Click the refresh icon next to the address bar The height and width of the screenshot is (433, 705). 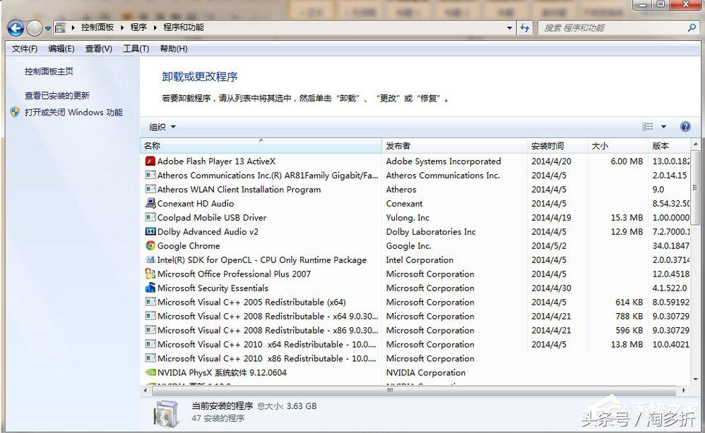pos(523,27)
